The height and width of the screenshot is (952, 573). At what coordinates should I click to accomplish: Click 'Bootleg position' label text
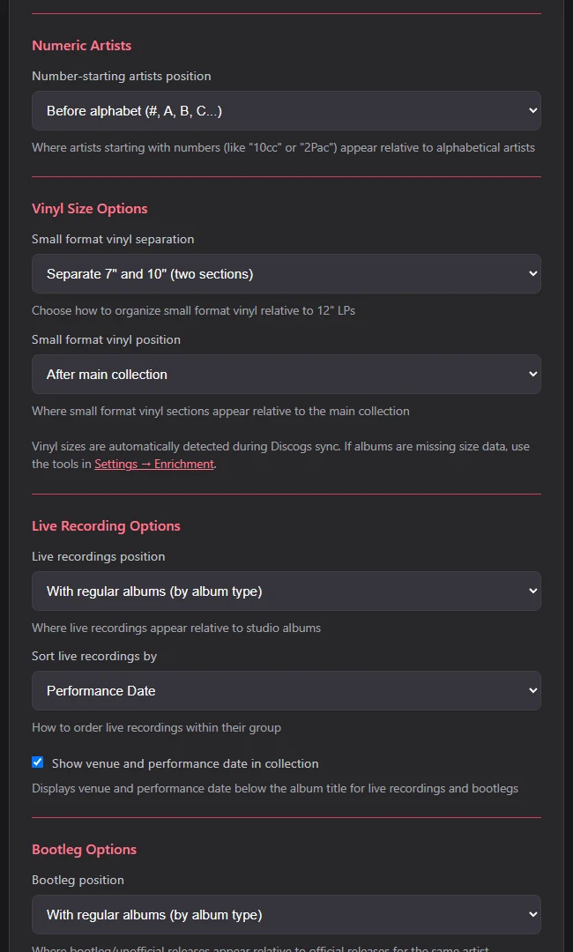click(78, 880)
